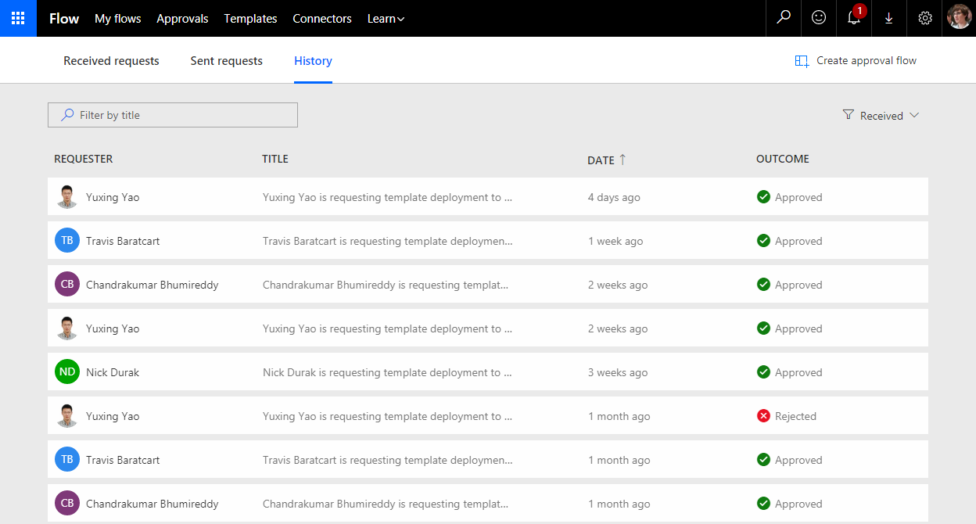Open My flows in the top menu
This screenshot has height=524, width=976.
click(118, 19)
